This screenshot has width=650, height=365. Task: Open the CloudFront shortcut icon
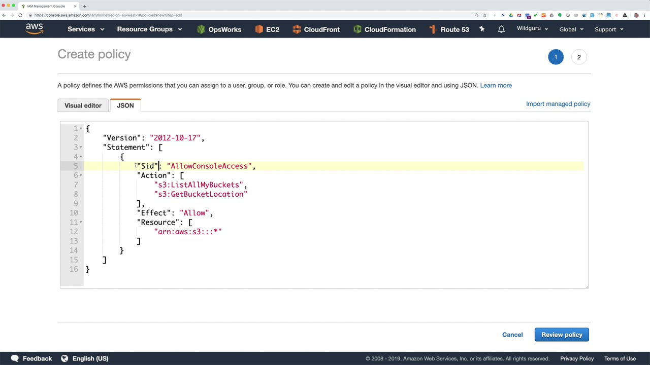[297, 29]
